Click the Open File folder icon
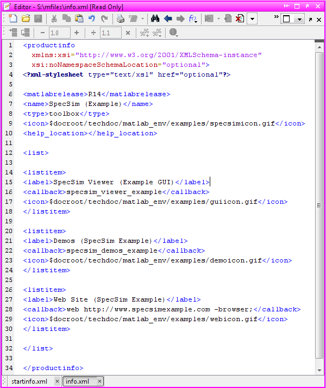The height and width of the screenshot is (388, 326). tap(26, 19)
